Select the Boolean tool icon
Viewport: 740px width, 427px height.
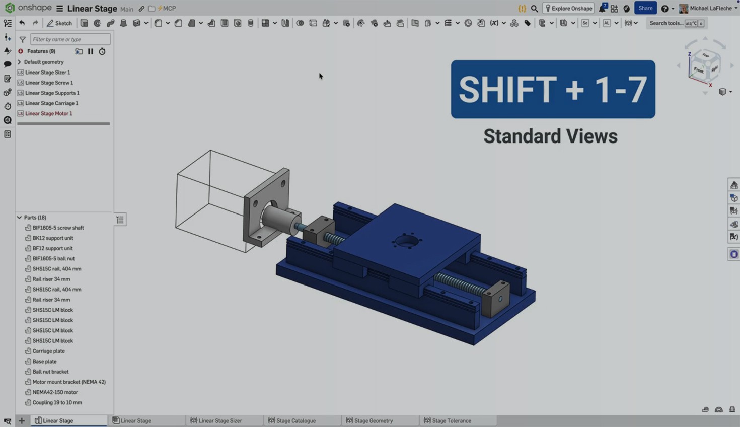pyautogui.click(x=300, y=23)
